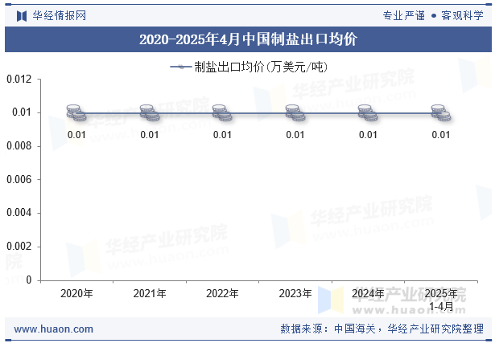Viewport: 495px width, 343px height.
Task: Click the 2021年 x-axis label
Action: (150, 293)
